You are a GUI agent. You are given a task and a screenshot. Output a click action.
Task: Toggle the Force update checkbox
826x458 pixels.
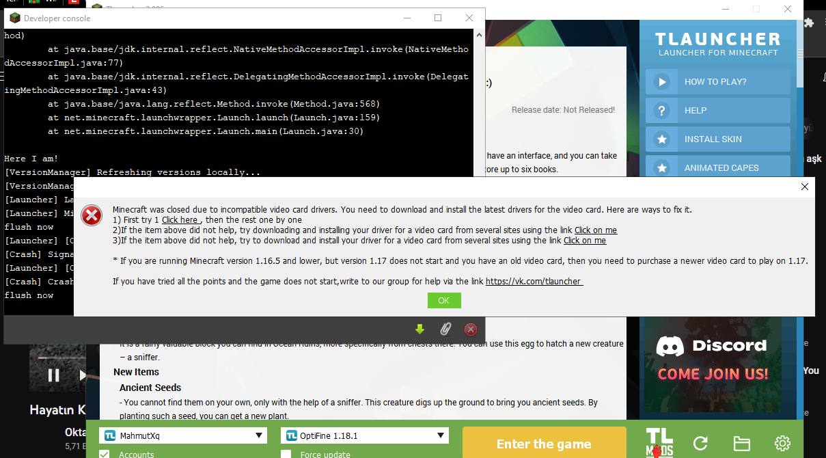(286, 455)
